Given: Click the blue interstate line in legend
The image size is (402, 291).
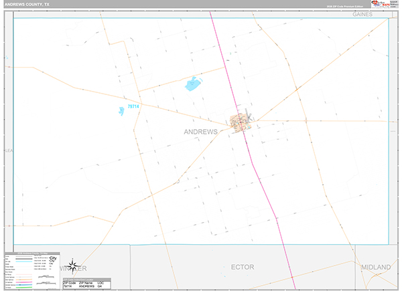Looking at the screenshot, I should 24,285.
